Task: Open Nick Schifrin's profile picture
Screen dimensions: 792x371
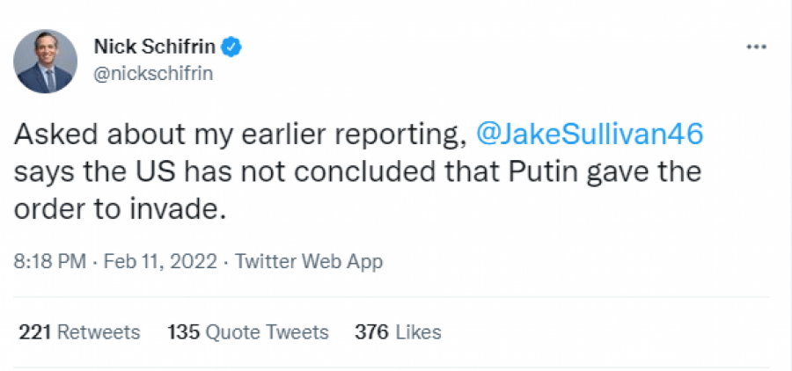Action: pos(46,62)
